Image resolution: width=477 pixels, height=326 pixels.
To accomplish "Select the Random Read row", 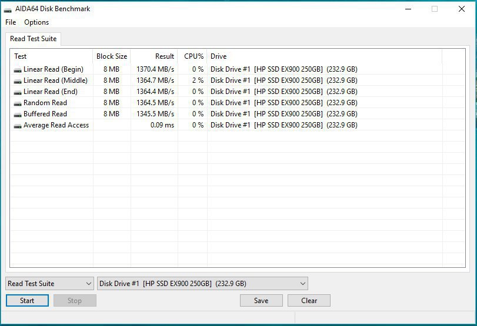I will [238, 103].
